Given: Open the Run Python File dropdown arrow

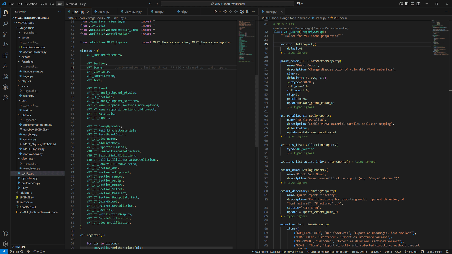Looking at the screenshot, I should pos(220,12).
